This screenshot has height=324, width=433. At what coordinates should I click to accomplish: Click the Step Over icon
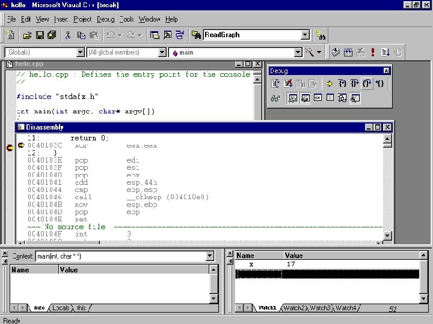(x=355, y=83)
